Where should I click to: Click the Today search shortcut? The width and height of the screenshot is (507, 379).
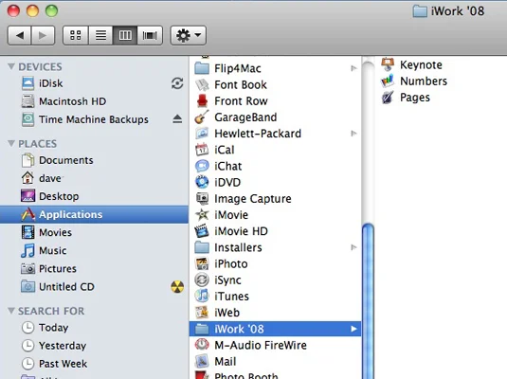pyautogui.click(x=94, y=328)
